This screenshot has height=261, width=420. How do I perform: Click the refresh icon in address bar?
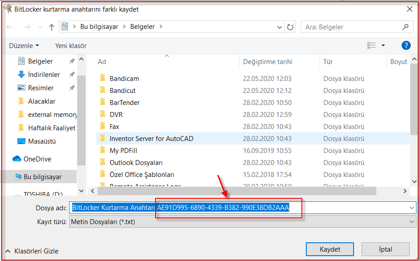(290, 27)
